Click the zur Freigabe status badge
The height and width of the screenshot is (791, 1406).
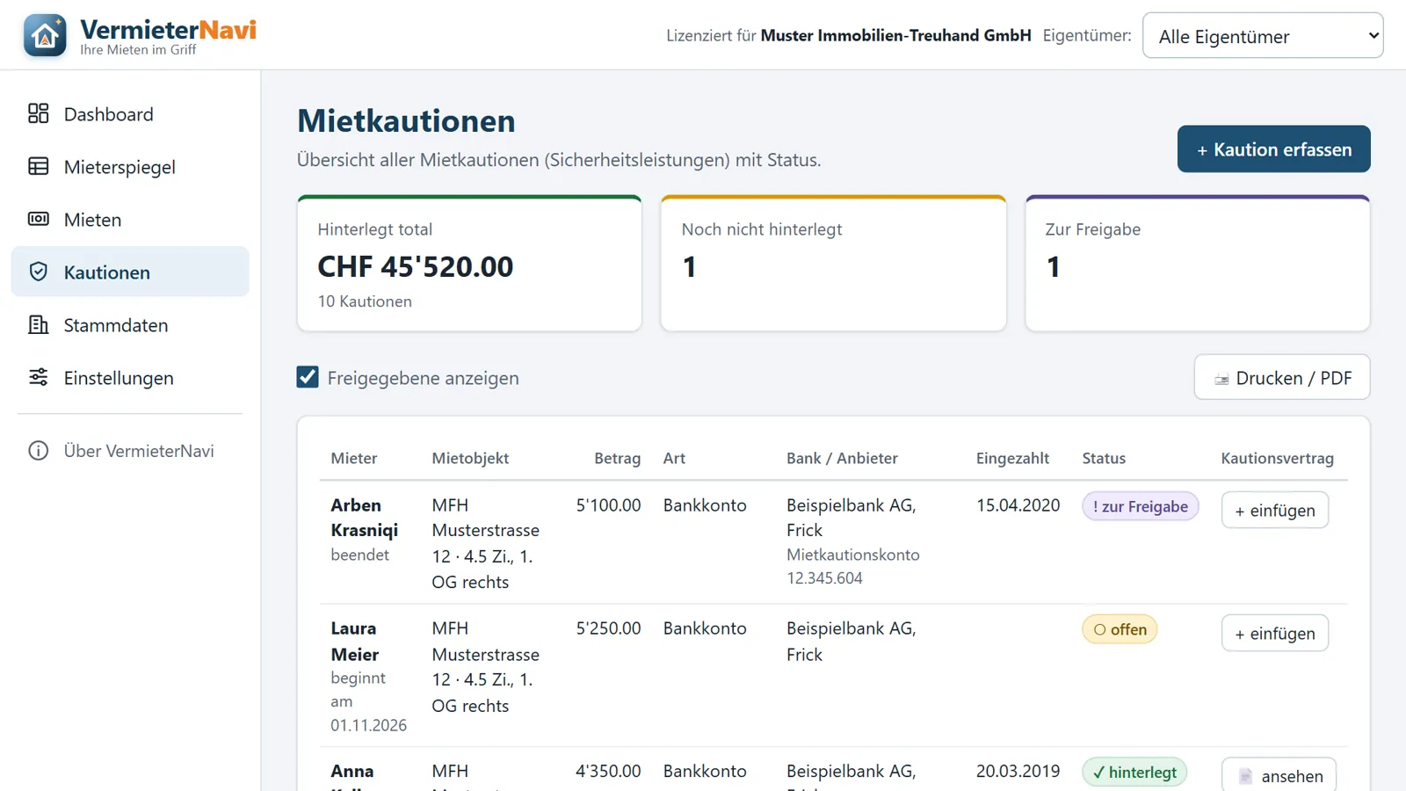pyautogui.click(x=1140, y=506)
